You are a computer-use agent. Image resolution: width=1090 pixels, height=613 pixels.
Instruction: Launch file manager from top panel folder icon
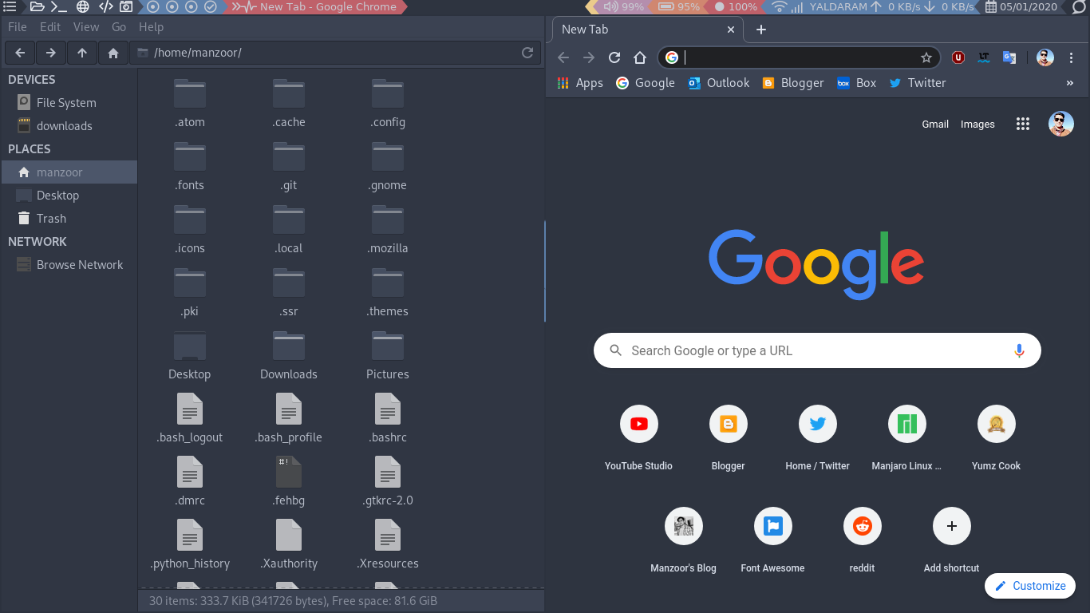[x=37, y=6]
